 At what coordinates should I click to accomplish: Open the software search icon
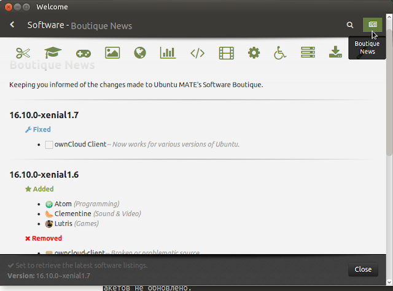coord(350,25)
